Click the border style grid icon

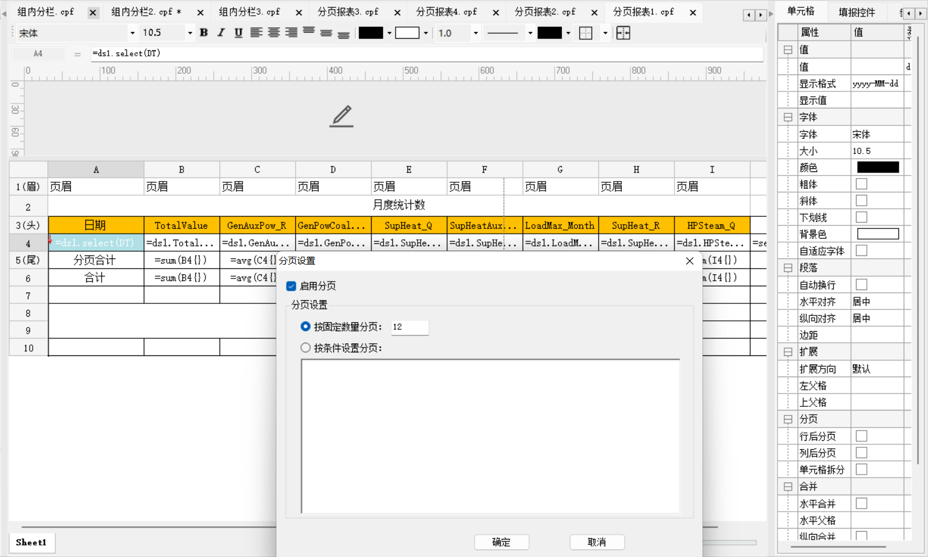(586, 33)
